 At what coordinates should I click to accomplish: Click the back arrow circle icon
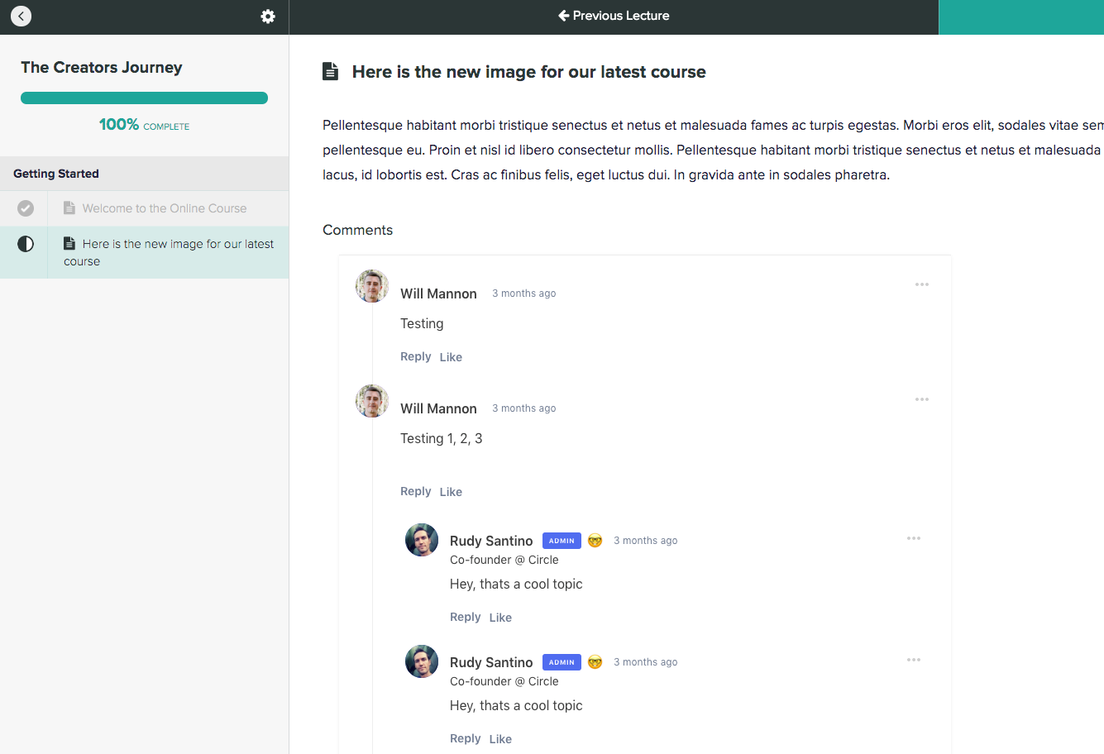(x=21, y=16)
